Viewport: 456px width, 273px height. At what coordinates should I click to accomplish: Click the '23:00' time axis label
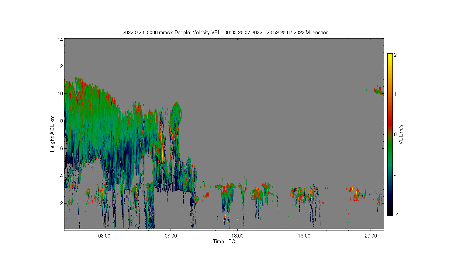pyautogui.click(x=371, y=236)
